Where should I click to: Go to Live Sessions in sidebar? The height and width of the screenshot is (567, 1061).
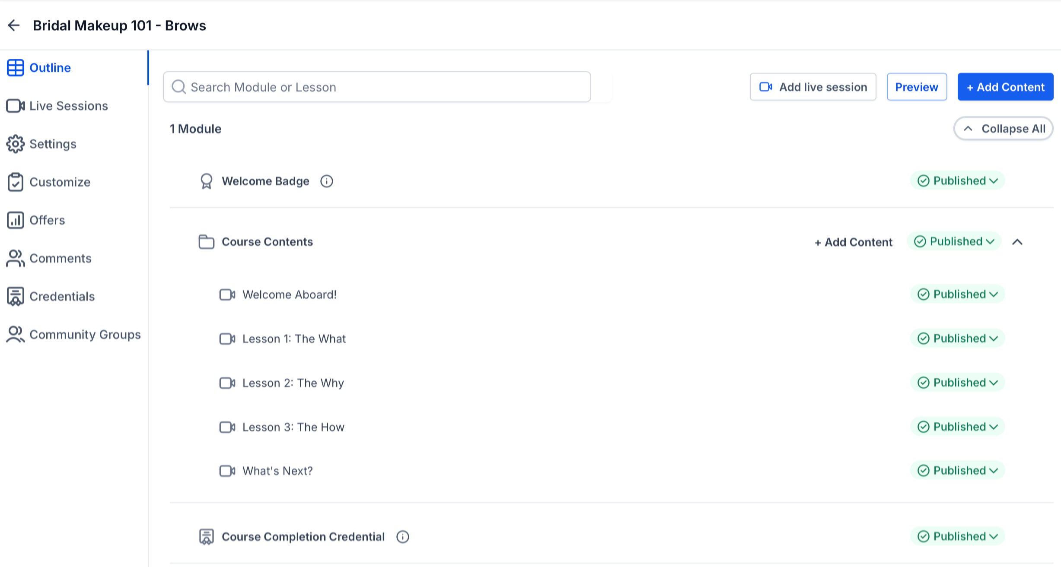(57, 106)
